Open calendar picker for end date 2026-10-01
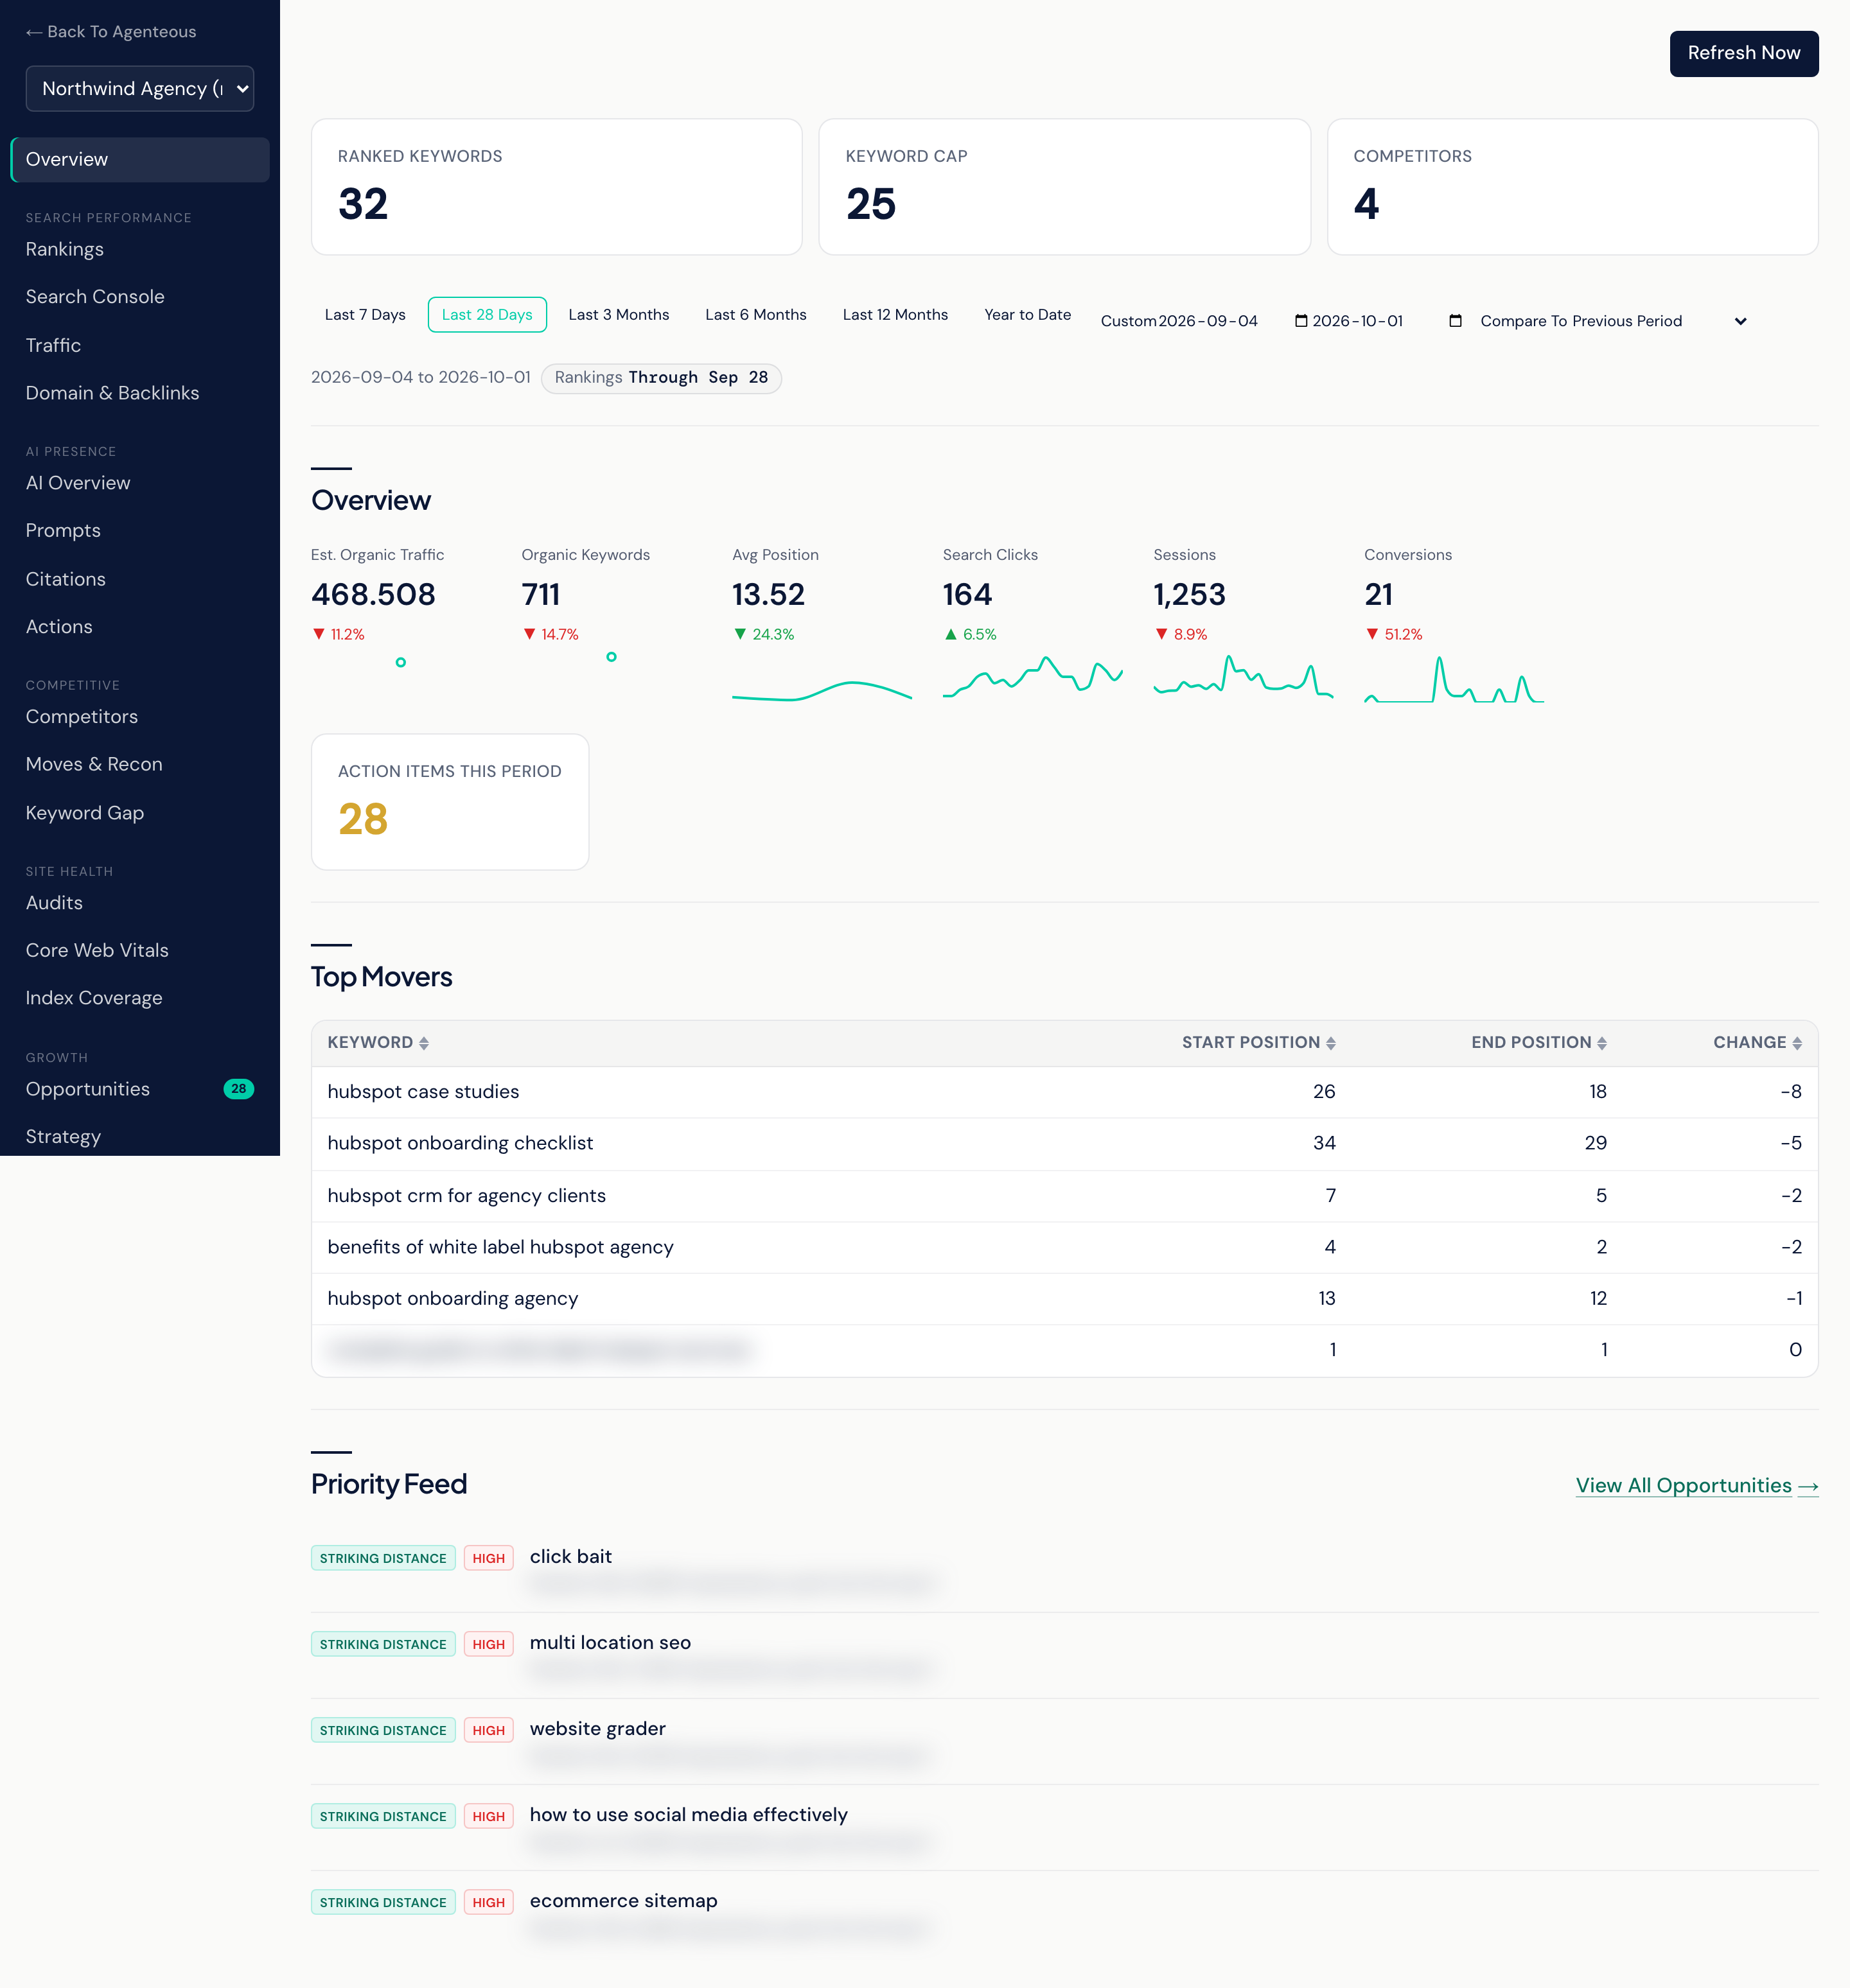The width and height of the screenshot is (1850, 1988). 1456,321
